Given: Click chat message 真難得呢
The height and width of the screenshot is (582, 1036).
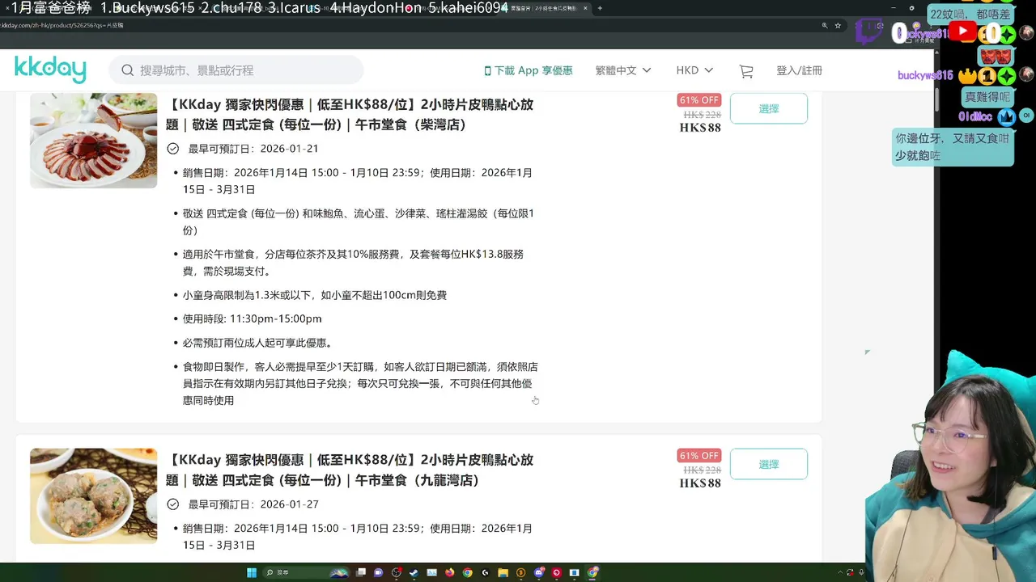Looking at the screenshot, I should point(987,97).
